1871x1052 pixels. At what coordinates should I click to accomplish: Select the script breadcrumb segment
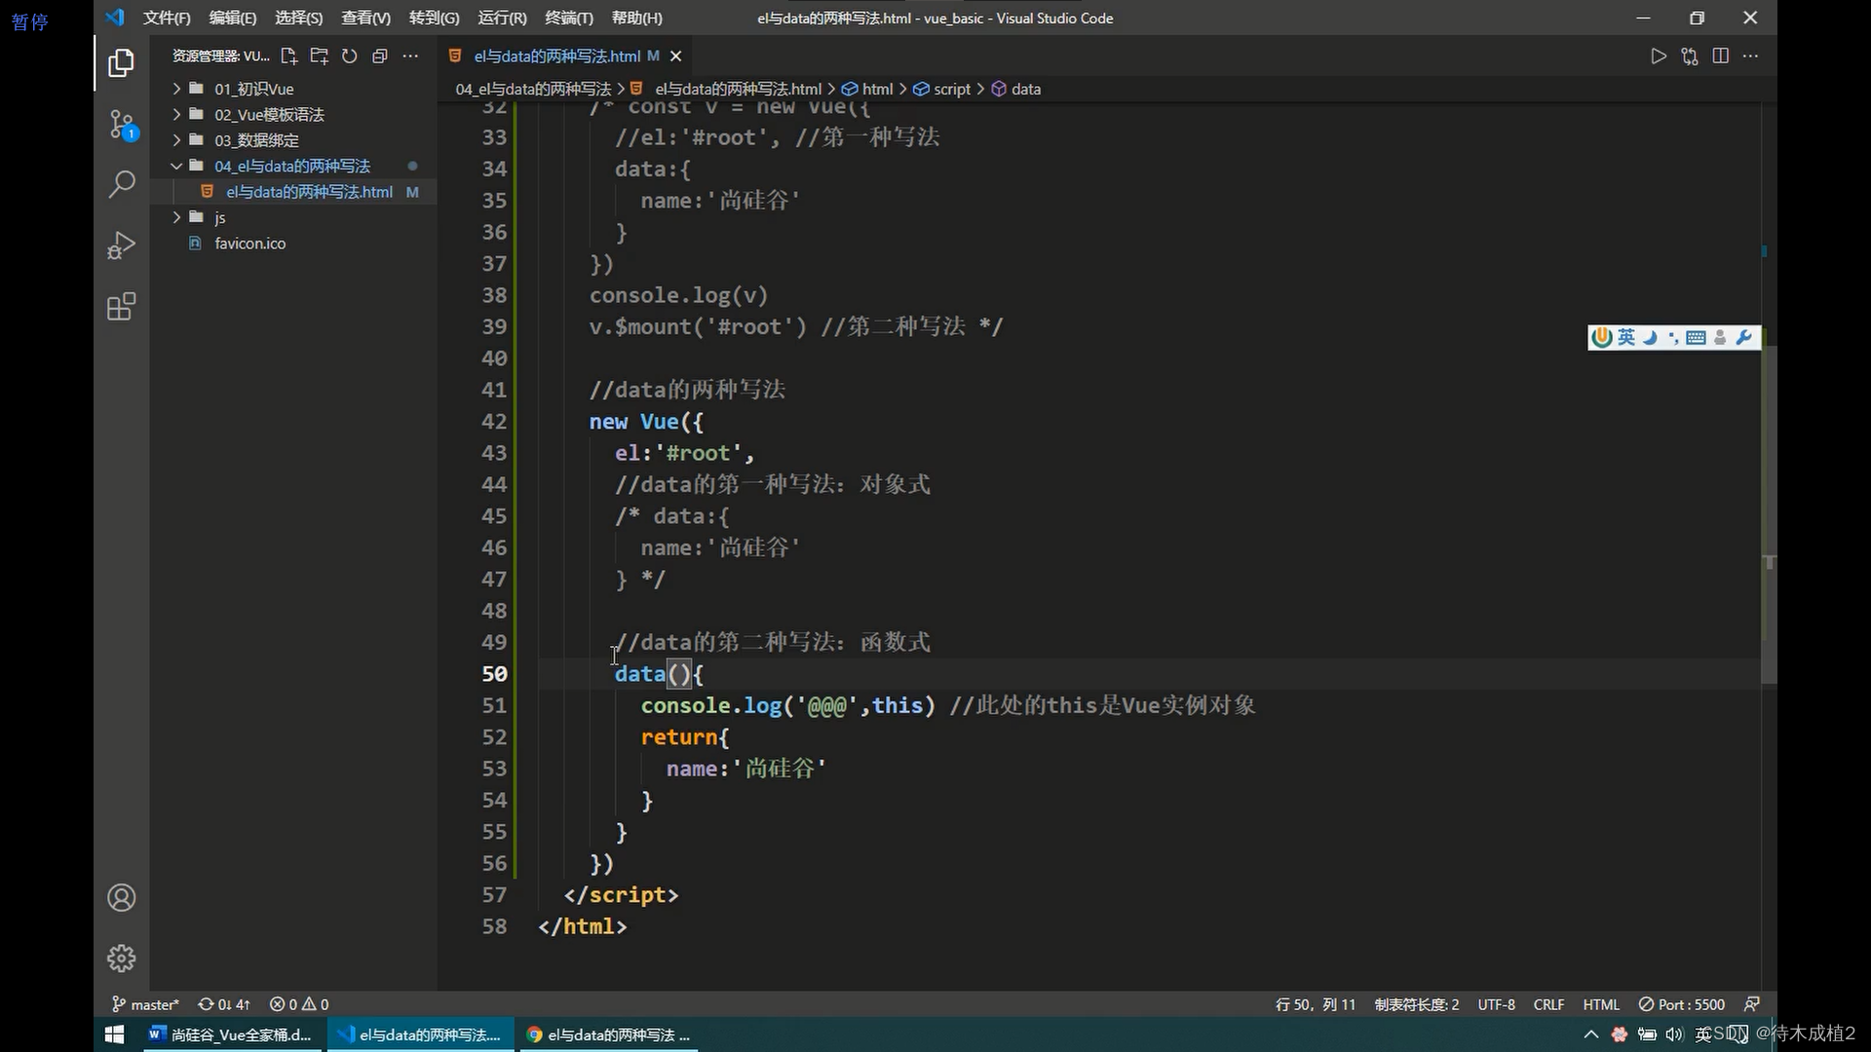(x=941, y=89)
